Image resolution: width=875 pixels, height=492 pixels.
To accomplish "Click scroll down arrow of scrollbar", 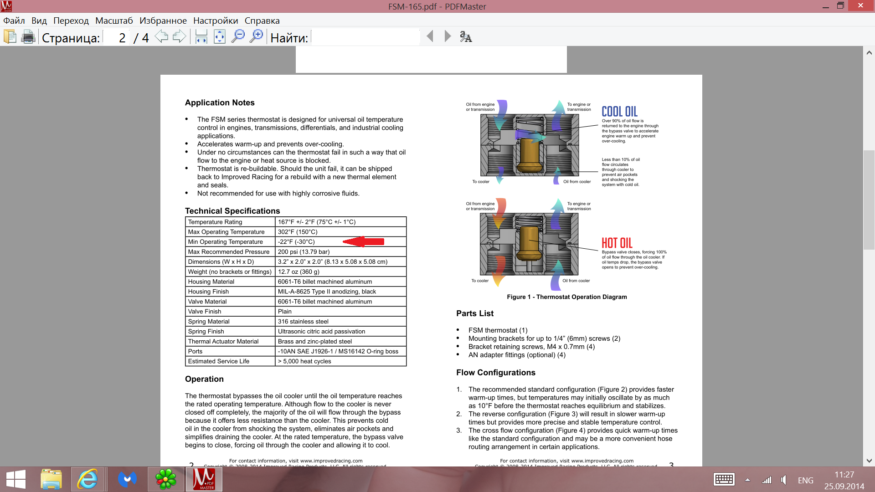I will coord(869,461).
